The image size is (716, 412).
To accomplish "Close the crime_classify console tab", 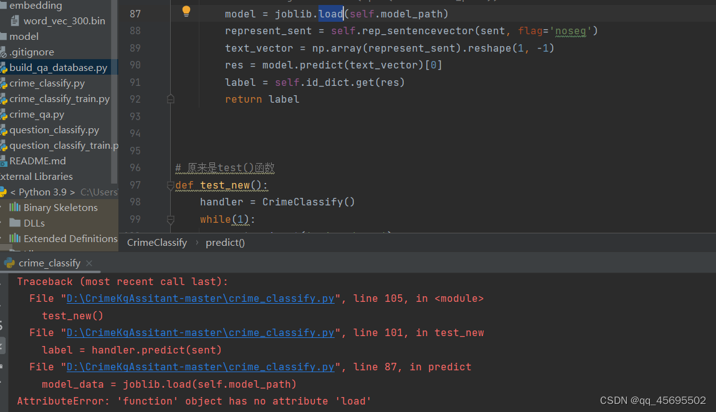I will pyautogui.click(x=88, y=263).
